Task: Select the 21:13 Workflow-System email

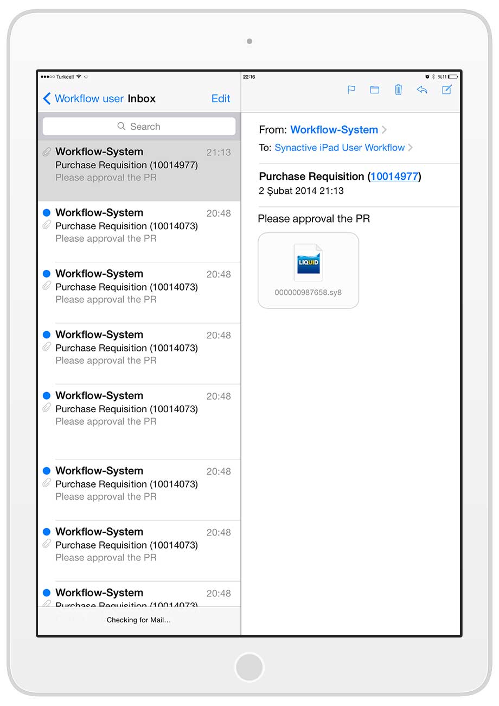Action: tap(139, 165)
